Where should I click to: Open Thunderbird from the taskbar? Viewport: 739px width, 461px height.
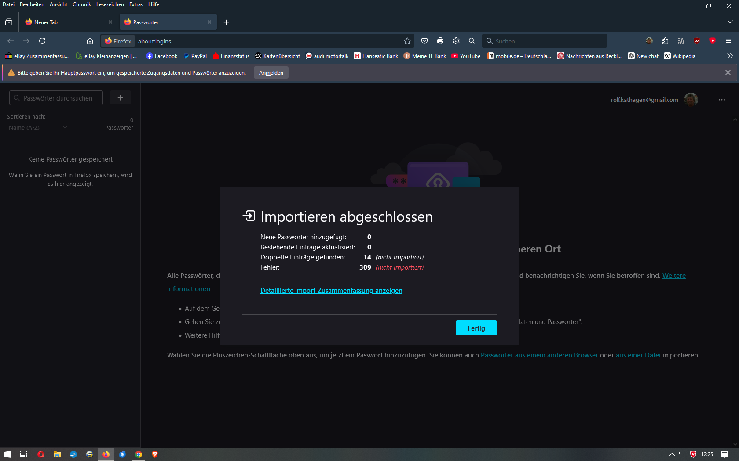coord(122,454)
